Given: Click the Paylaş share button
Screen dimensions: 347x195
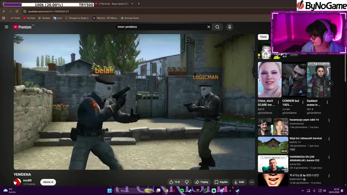Looking at the screenshot, I should pyautogui.click(x=202, y=182).
